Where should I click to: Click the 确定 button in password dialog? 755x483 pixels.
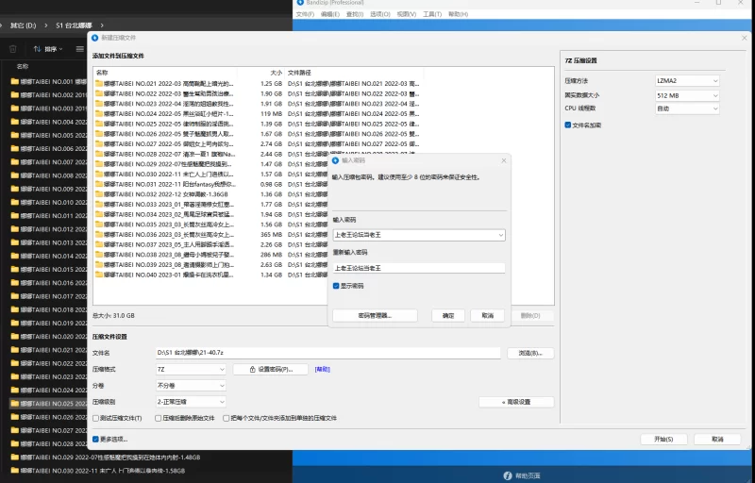point(448,316)
